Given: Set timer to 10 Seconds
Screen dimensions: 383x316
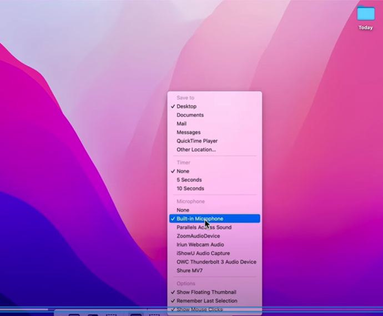Looking at the screenshot, I should click(214, 188).
